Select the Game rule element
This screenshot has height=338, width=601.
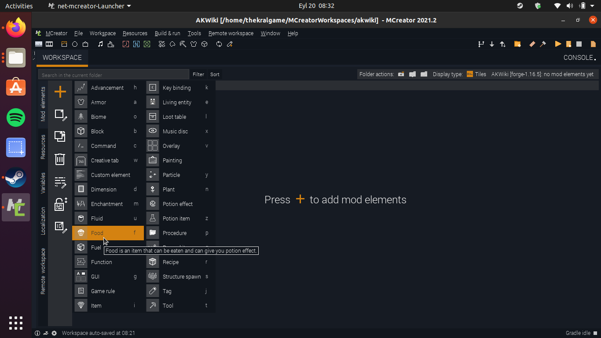[x=108, y=291]
